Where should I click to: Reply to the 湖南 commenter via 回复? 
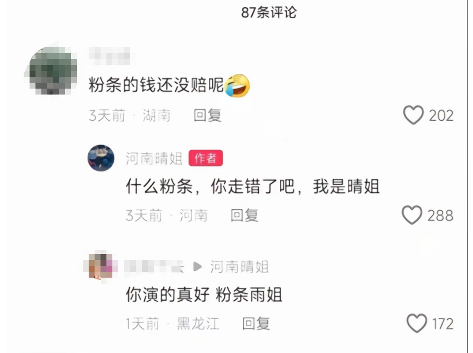click(x=207, y=116)
